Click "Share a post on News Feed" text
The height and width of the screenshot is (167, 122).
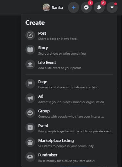[x=58, y=39]
